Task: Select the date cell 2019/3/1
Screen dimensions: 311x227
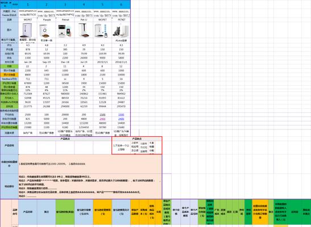Action: click(102, 62)
